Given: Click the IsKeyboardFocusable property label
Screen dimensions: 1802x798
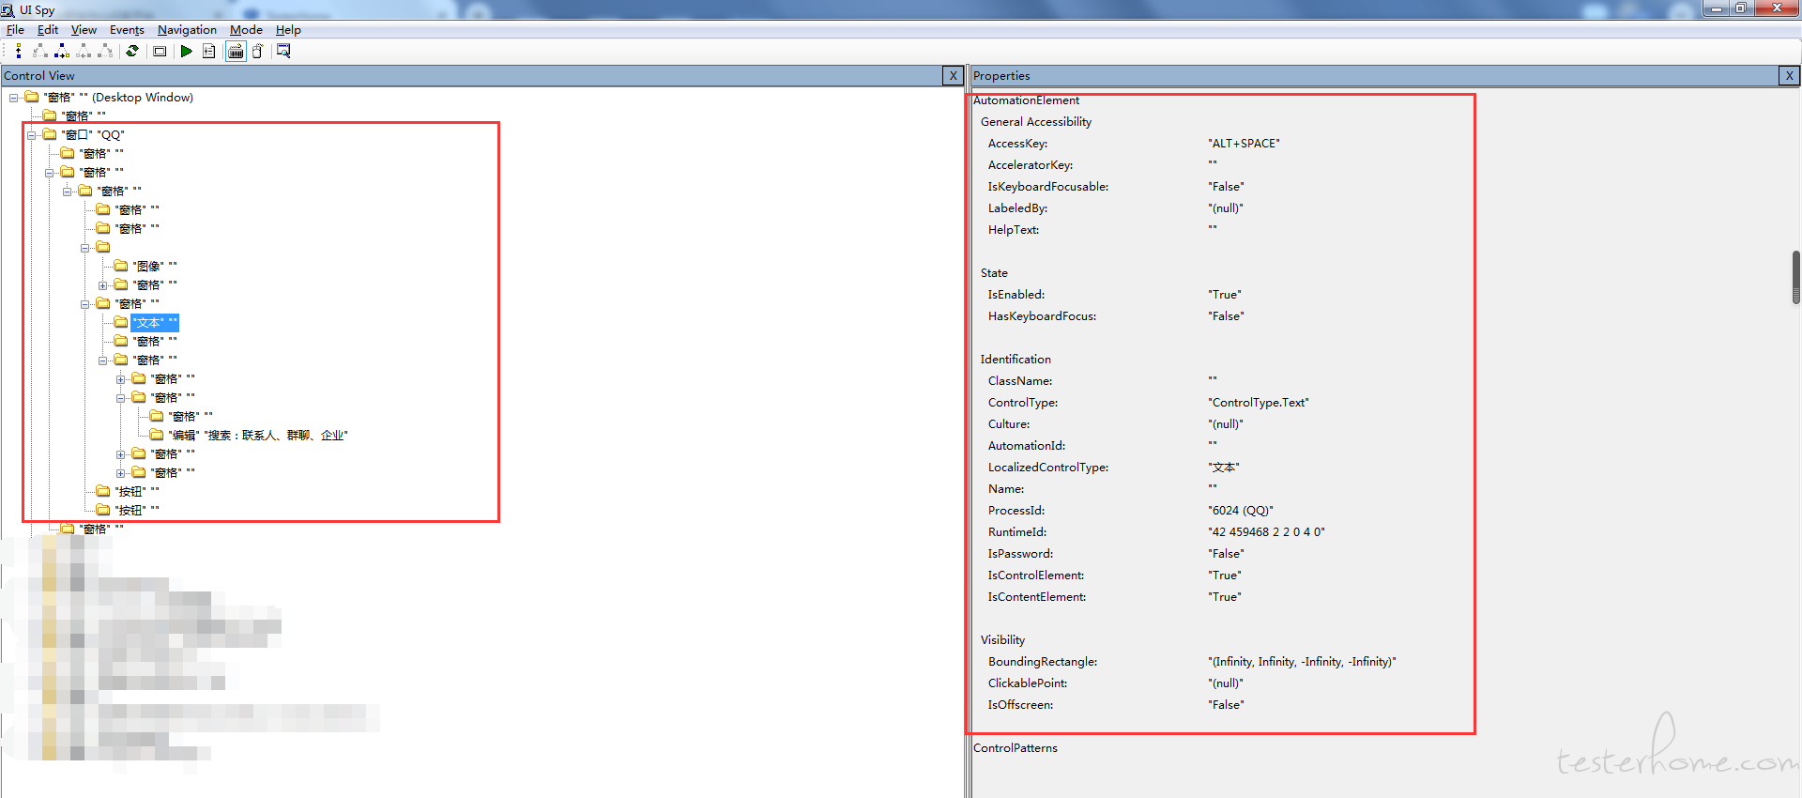Looking at the screenshot, I should (x=1048, y=187).
